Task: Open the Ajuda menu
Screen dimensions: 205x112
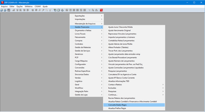Action: (45, 6)
